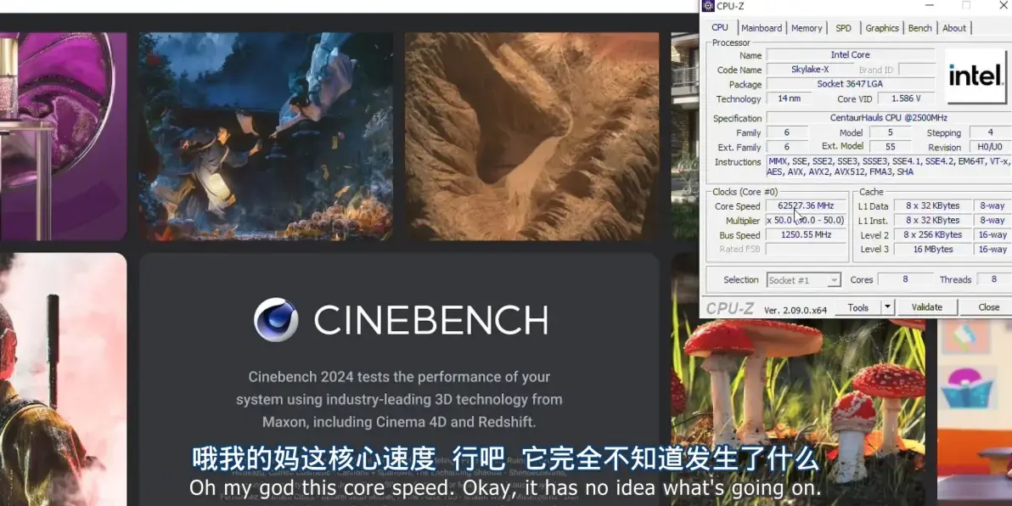Open the Graphics tab
The image size is (1012, 506).
point(881,27)
